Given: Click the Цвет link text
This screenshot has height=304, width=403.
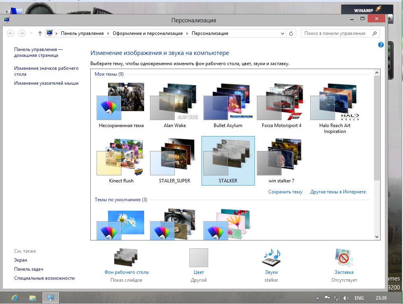Looking at the screenshot, I should point(199,272).
